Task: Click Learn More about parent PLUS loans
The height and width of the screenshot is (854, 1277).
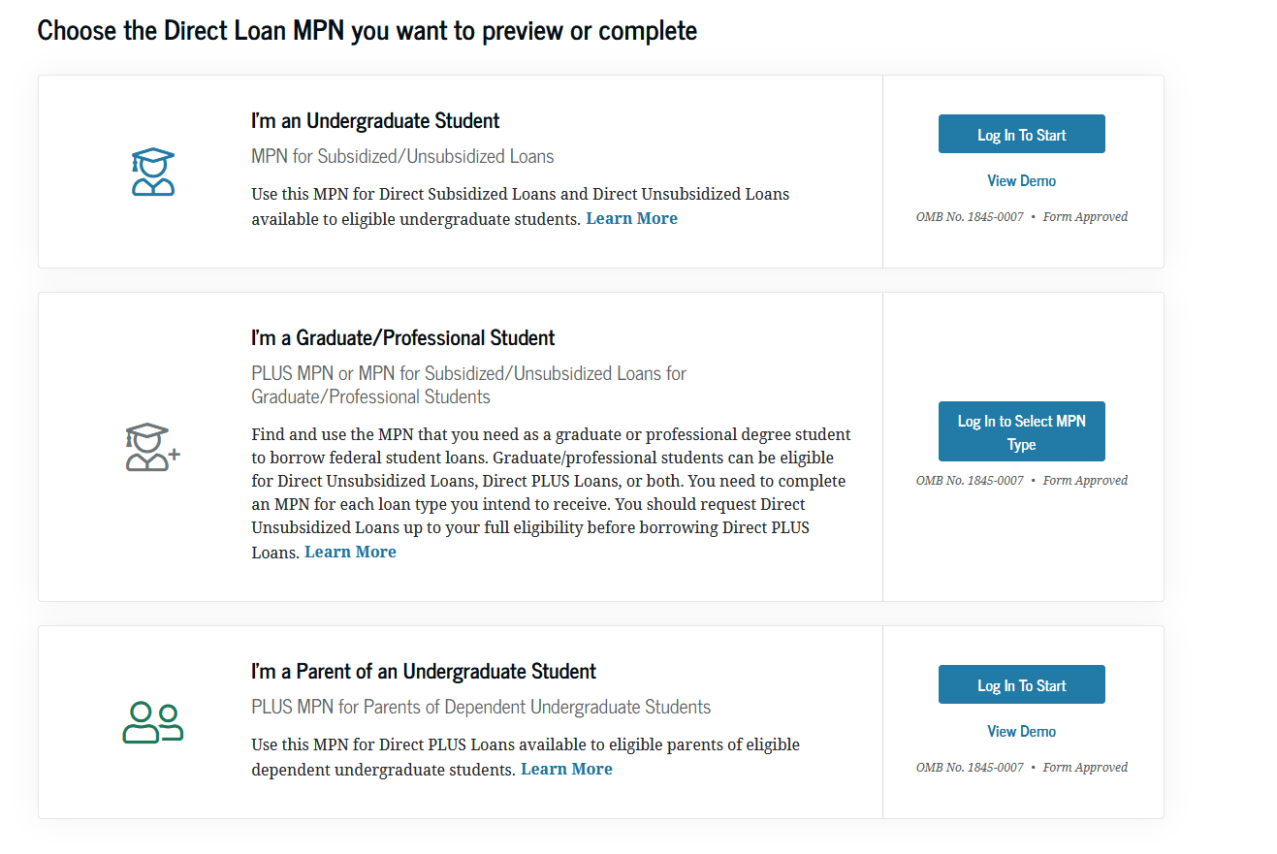Action: [x=566, y=769]
